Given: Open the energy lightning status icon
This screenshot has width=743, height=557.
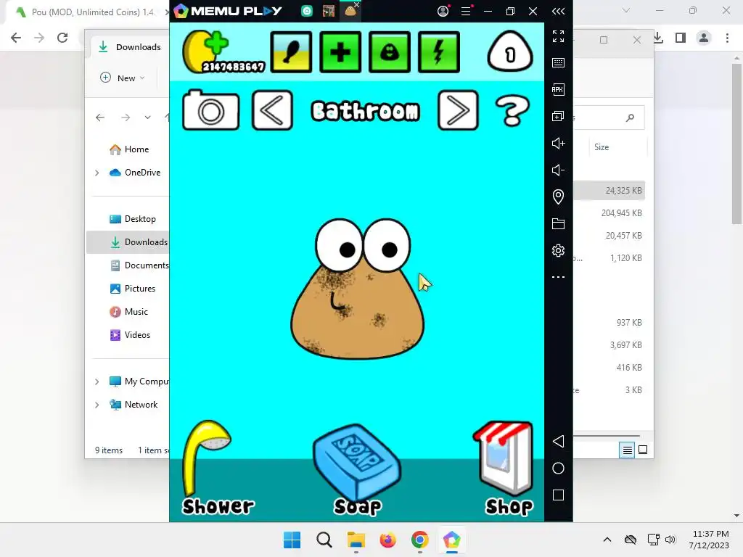Looking at the screenshot, I should (439, 52).
